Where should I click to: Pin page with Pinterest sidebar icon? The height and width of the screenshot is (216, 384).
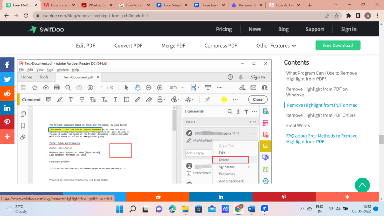tap(7, 122)
